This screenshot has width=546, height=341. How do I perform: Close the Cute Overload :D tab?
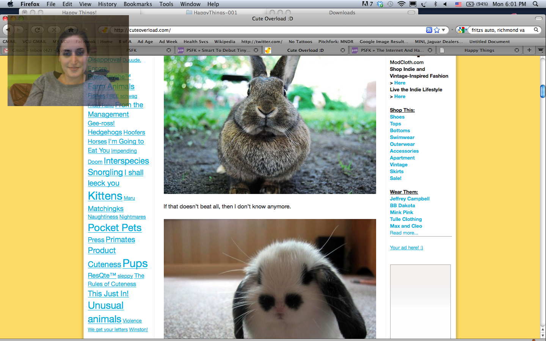pyautogui.click(x=342, y=50)
